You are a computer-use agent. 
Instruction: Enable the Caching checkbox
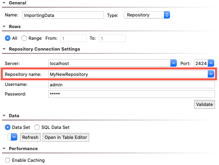click(8, 160)
